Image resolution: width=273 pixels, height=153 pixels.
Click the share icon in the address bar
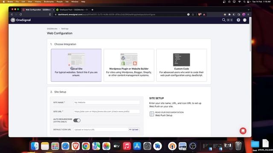click(193, 14)
